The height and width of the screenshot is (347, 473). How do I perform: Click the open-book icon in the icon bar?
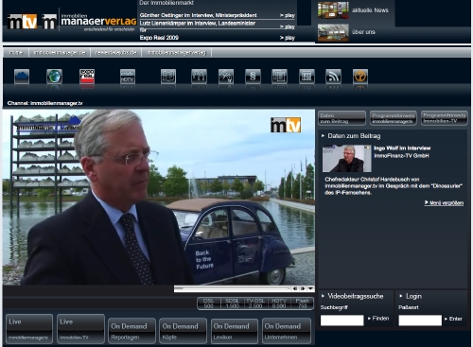pos(168,76)
